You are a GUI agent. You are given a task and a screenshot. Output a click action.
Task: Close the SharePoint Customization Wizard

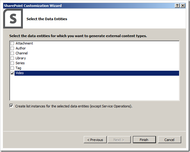183,5
